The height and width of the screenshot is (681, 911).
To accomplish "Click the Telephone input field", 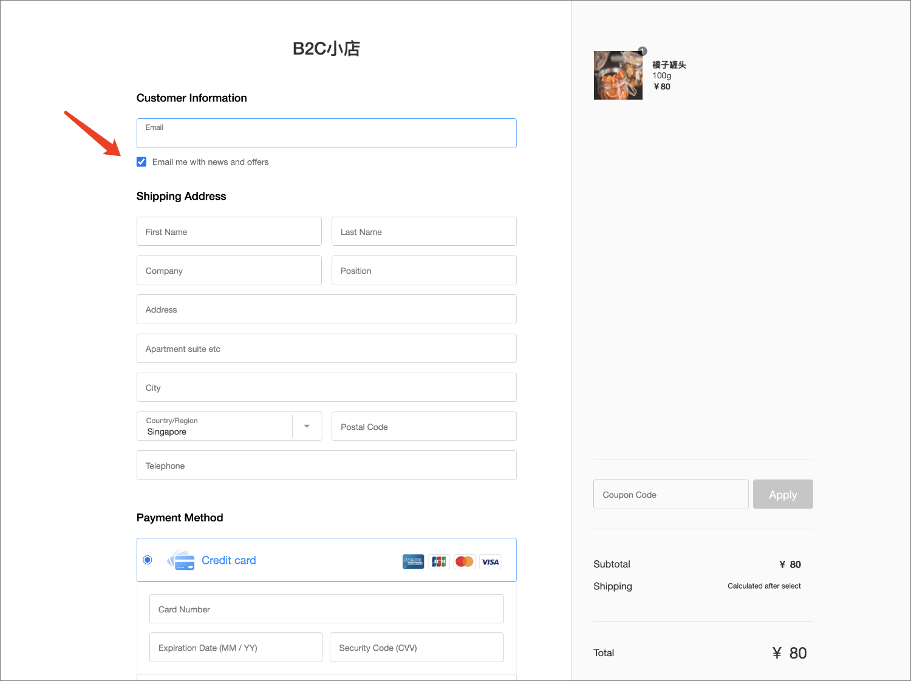I will pos(326,466).
